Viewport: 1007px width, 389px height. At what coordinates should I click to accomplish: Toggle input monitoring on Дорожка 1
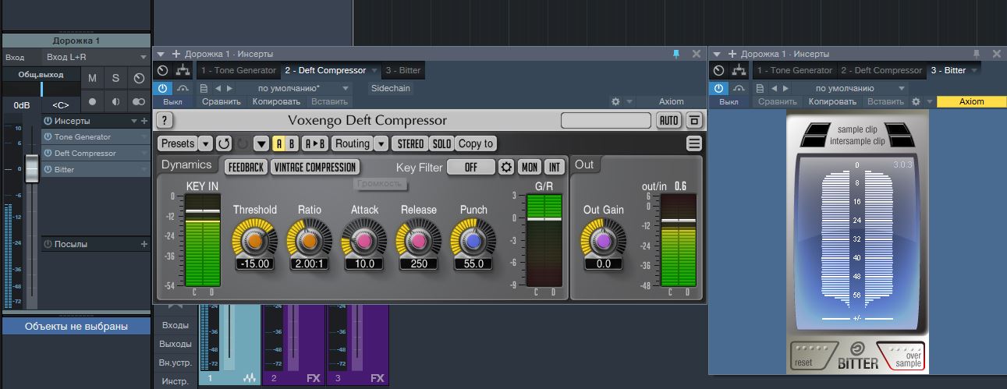tap(115, 101)
